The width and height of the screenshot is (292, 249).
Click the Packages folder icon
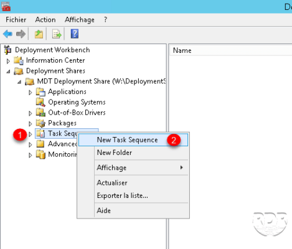(40, 123)
